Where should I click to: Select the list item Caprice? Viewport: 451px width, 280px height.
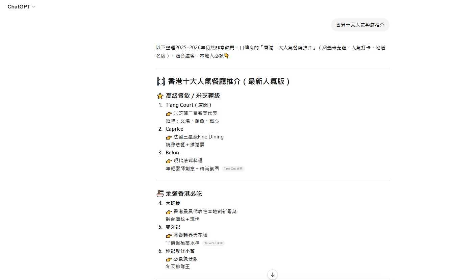(x=174, y=129)
